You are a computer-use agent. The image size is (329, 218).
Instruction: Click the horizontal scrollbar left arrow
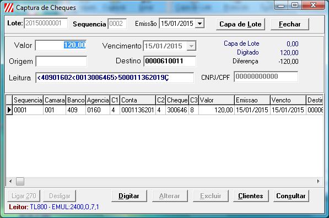click(x=10, y=181)
